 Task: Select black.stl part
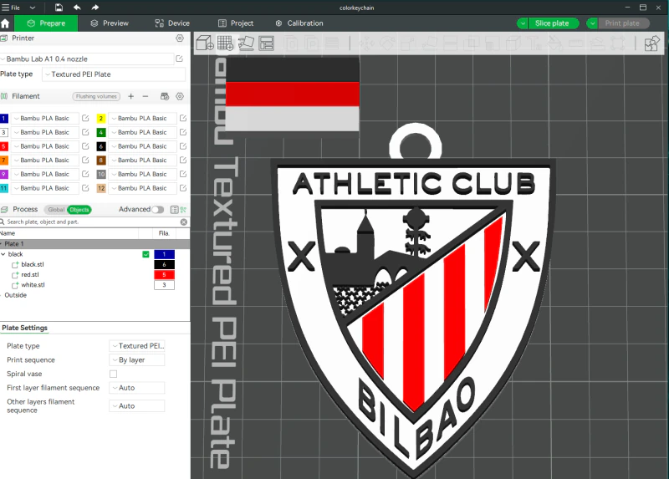click(33, 264)
